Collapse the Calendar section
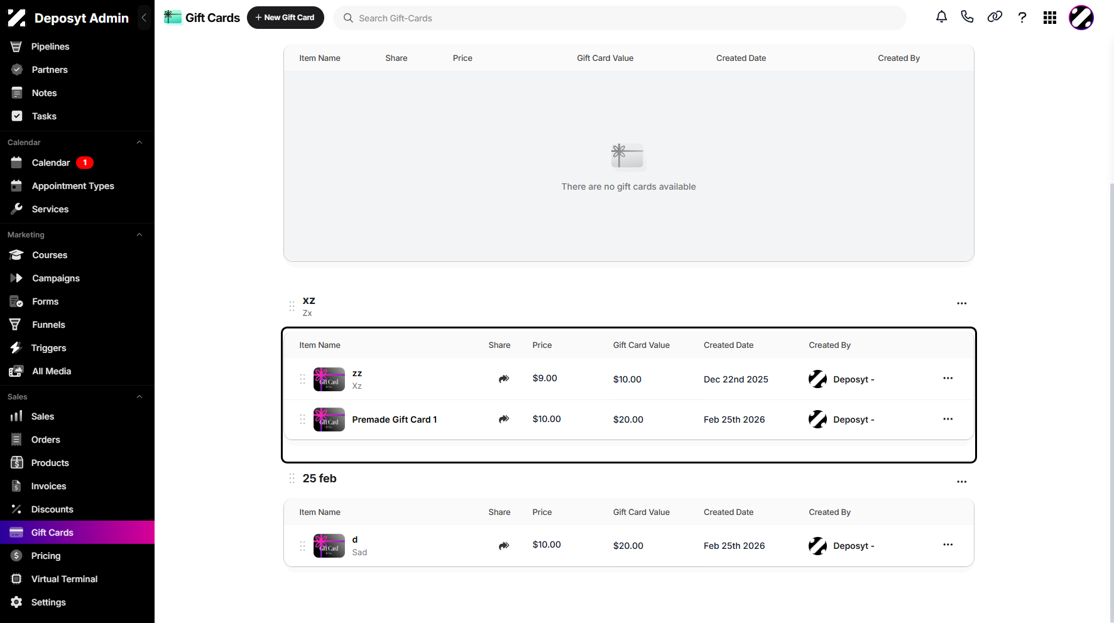The width and height of the screenshot is (1114, 623). 139,143
